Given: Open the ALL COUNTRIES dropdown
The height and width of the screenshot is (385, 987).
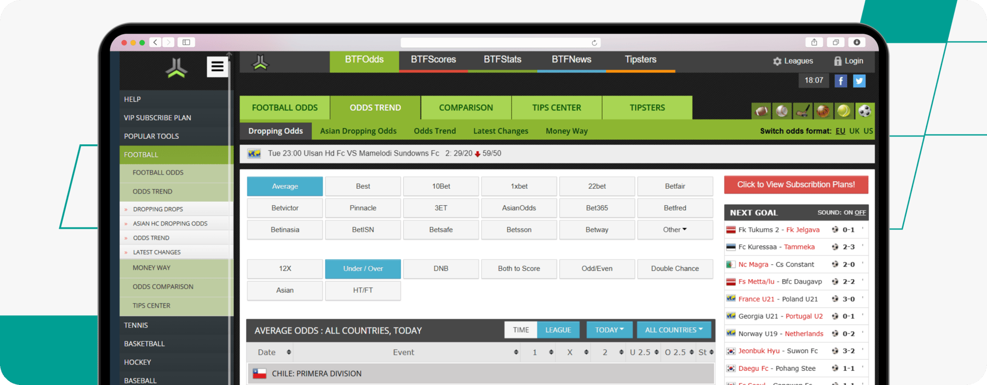Looking at the screenshot, I should click(674, 330).
